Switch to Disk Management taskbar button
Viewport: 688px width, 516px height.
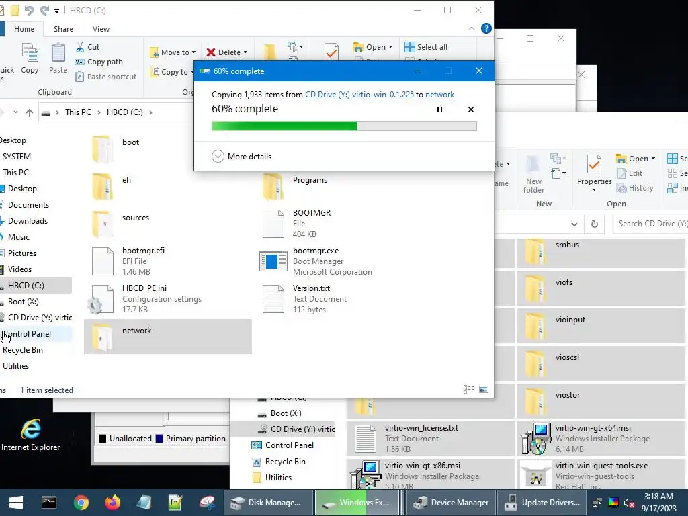pos(269,503)
